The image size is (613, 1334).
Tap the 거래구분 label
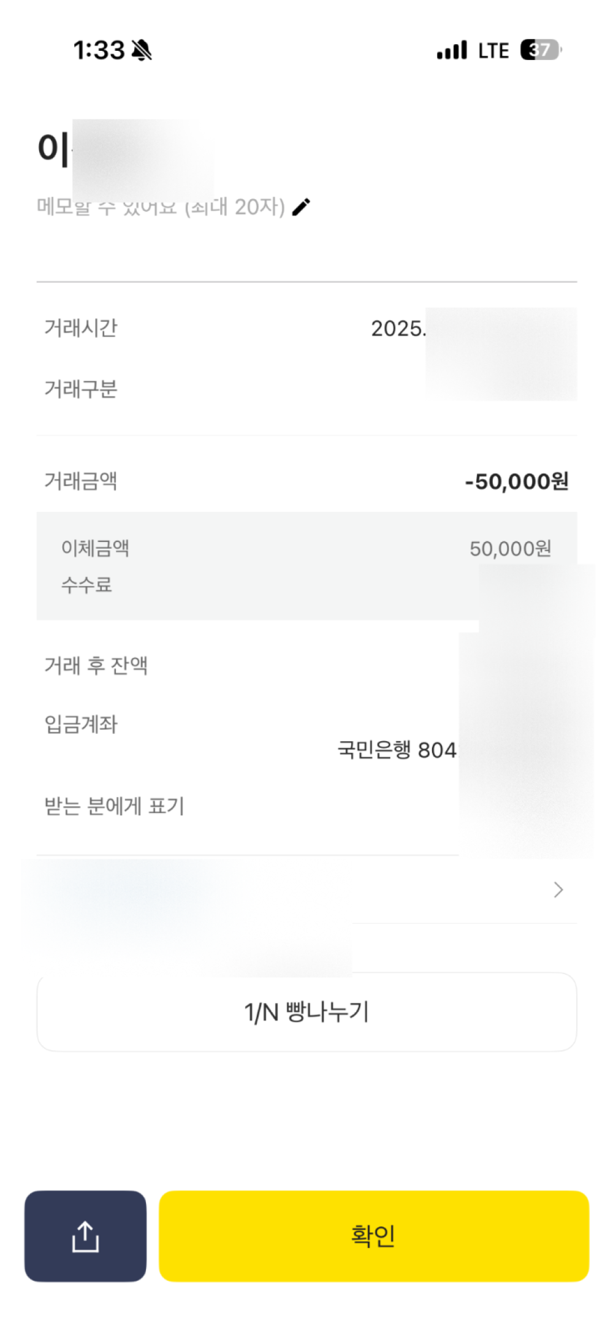click(80, 389)
